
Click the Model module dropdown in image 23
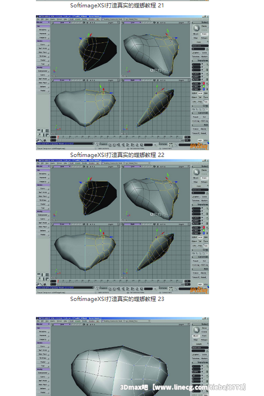pos(43,166)
